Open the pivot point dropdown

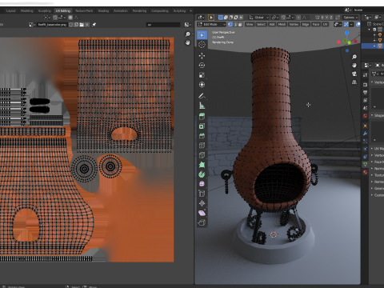click(x=275, y=18)
